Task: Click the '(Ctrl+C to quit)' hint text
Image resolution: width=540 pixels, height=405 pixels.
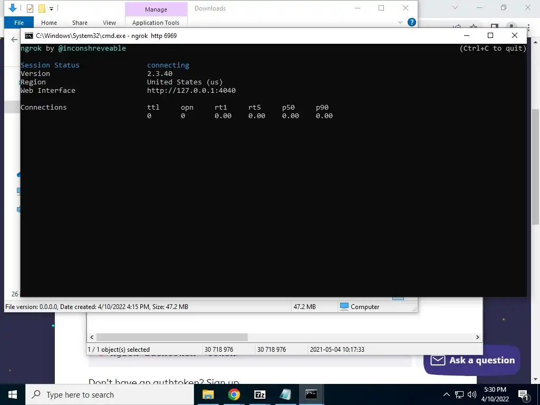Action: click(x=493, y=49)
